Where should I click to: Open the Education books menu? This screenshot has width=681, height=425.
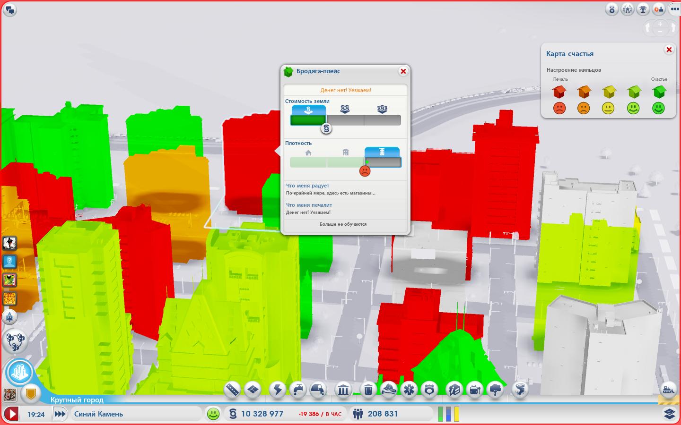454,390
